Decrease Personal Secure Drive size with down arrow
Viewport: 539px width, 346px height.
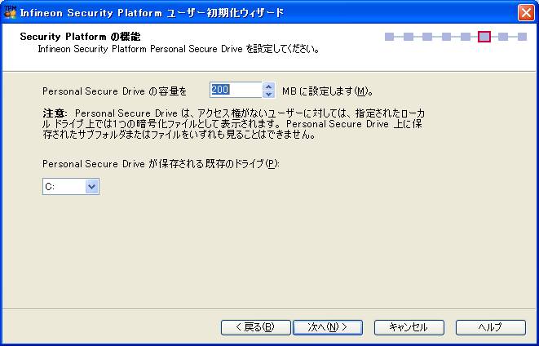(x=268, y=94)
